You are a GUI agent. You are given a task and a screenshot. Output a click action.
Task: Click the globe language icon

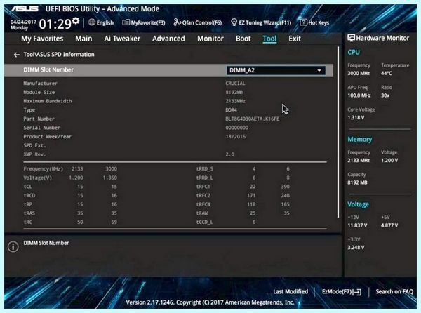[x=92, y=22]
